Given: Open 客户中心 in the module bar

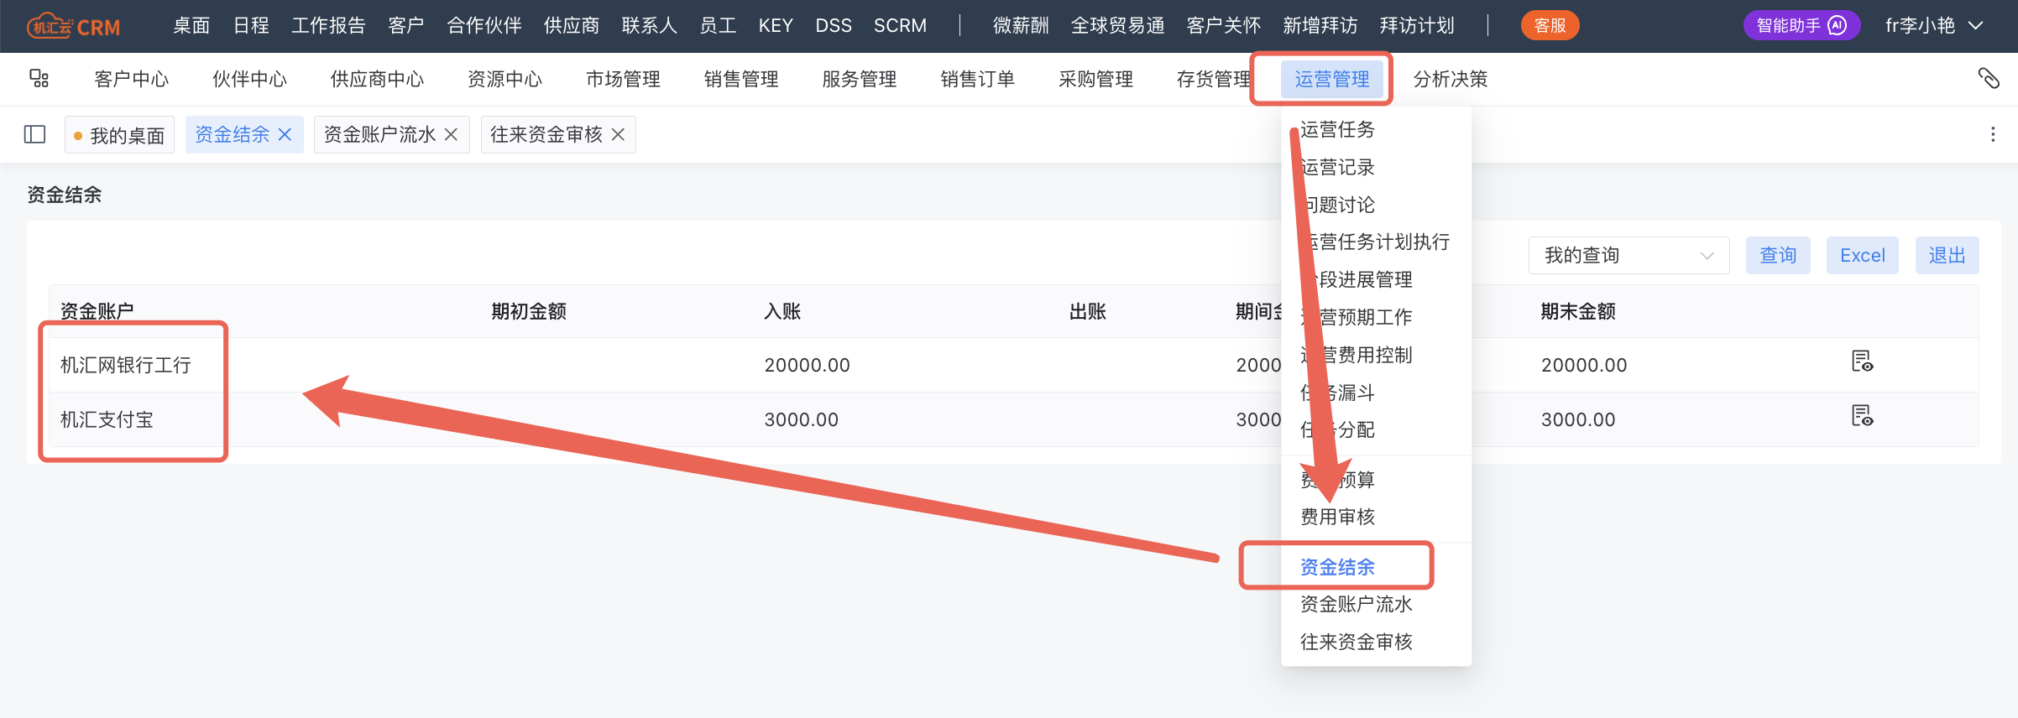Looking at the screenshot, I should [132, 79].
